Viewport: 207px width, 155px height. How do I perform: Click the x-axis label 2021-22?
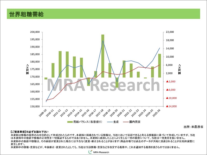coord(128,113)
